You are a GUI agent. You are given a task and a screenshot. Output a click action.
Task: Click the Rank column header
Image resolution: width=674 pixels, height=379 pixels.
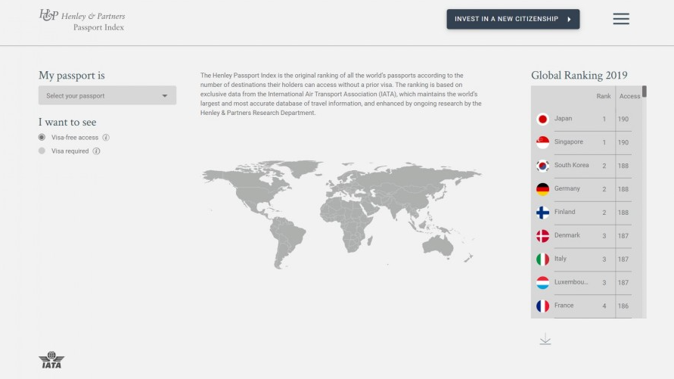pyautogui.click(x=604, y=96)
